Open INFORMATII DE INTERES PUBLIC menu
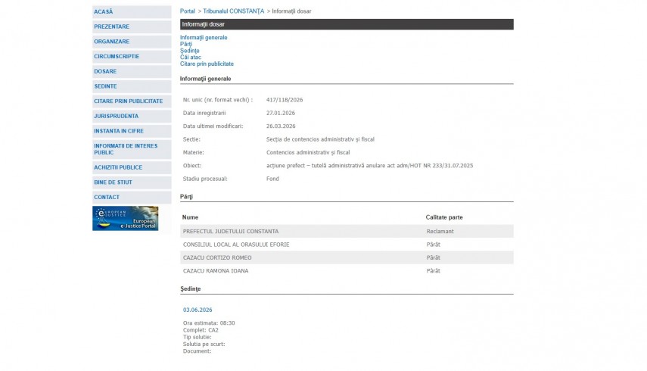The width and height of the screenshot is (647, 371). tap(126, 148)
